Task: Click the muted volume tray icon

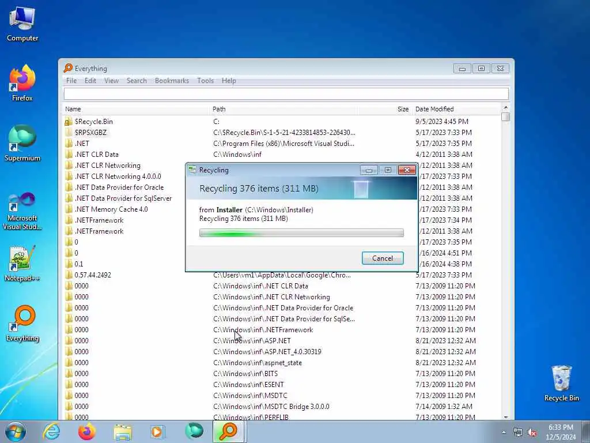Action: click(532, 433)
